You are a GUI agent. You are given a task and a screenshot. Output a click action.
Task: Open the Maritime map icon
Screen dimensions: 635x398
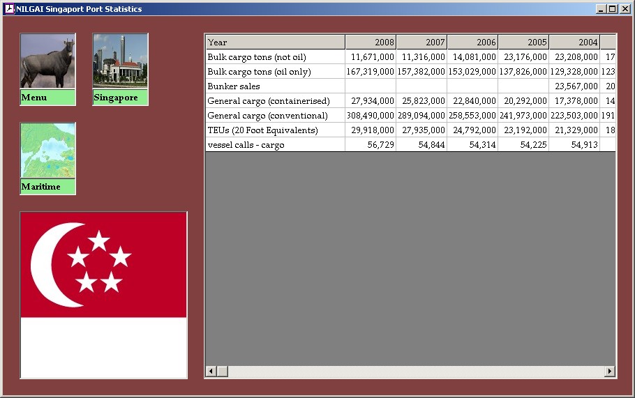tap(47, 151)
